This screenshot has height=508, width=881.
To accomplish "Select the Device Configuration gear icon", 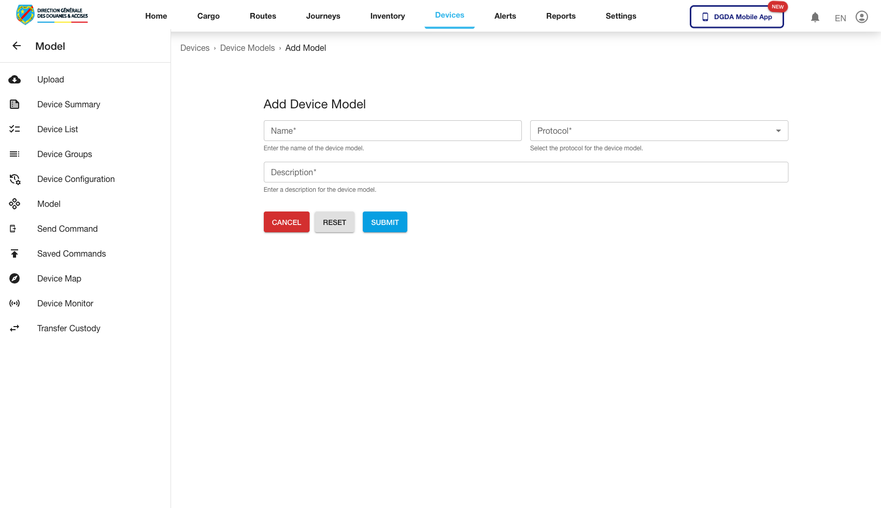I will click(x=15, y=179).
